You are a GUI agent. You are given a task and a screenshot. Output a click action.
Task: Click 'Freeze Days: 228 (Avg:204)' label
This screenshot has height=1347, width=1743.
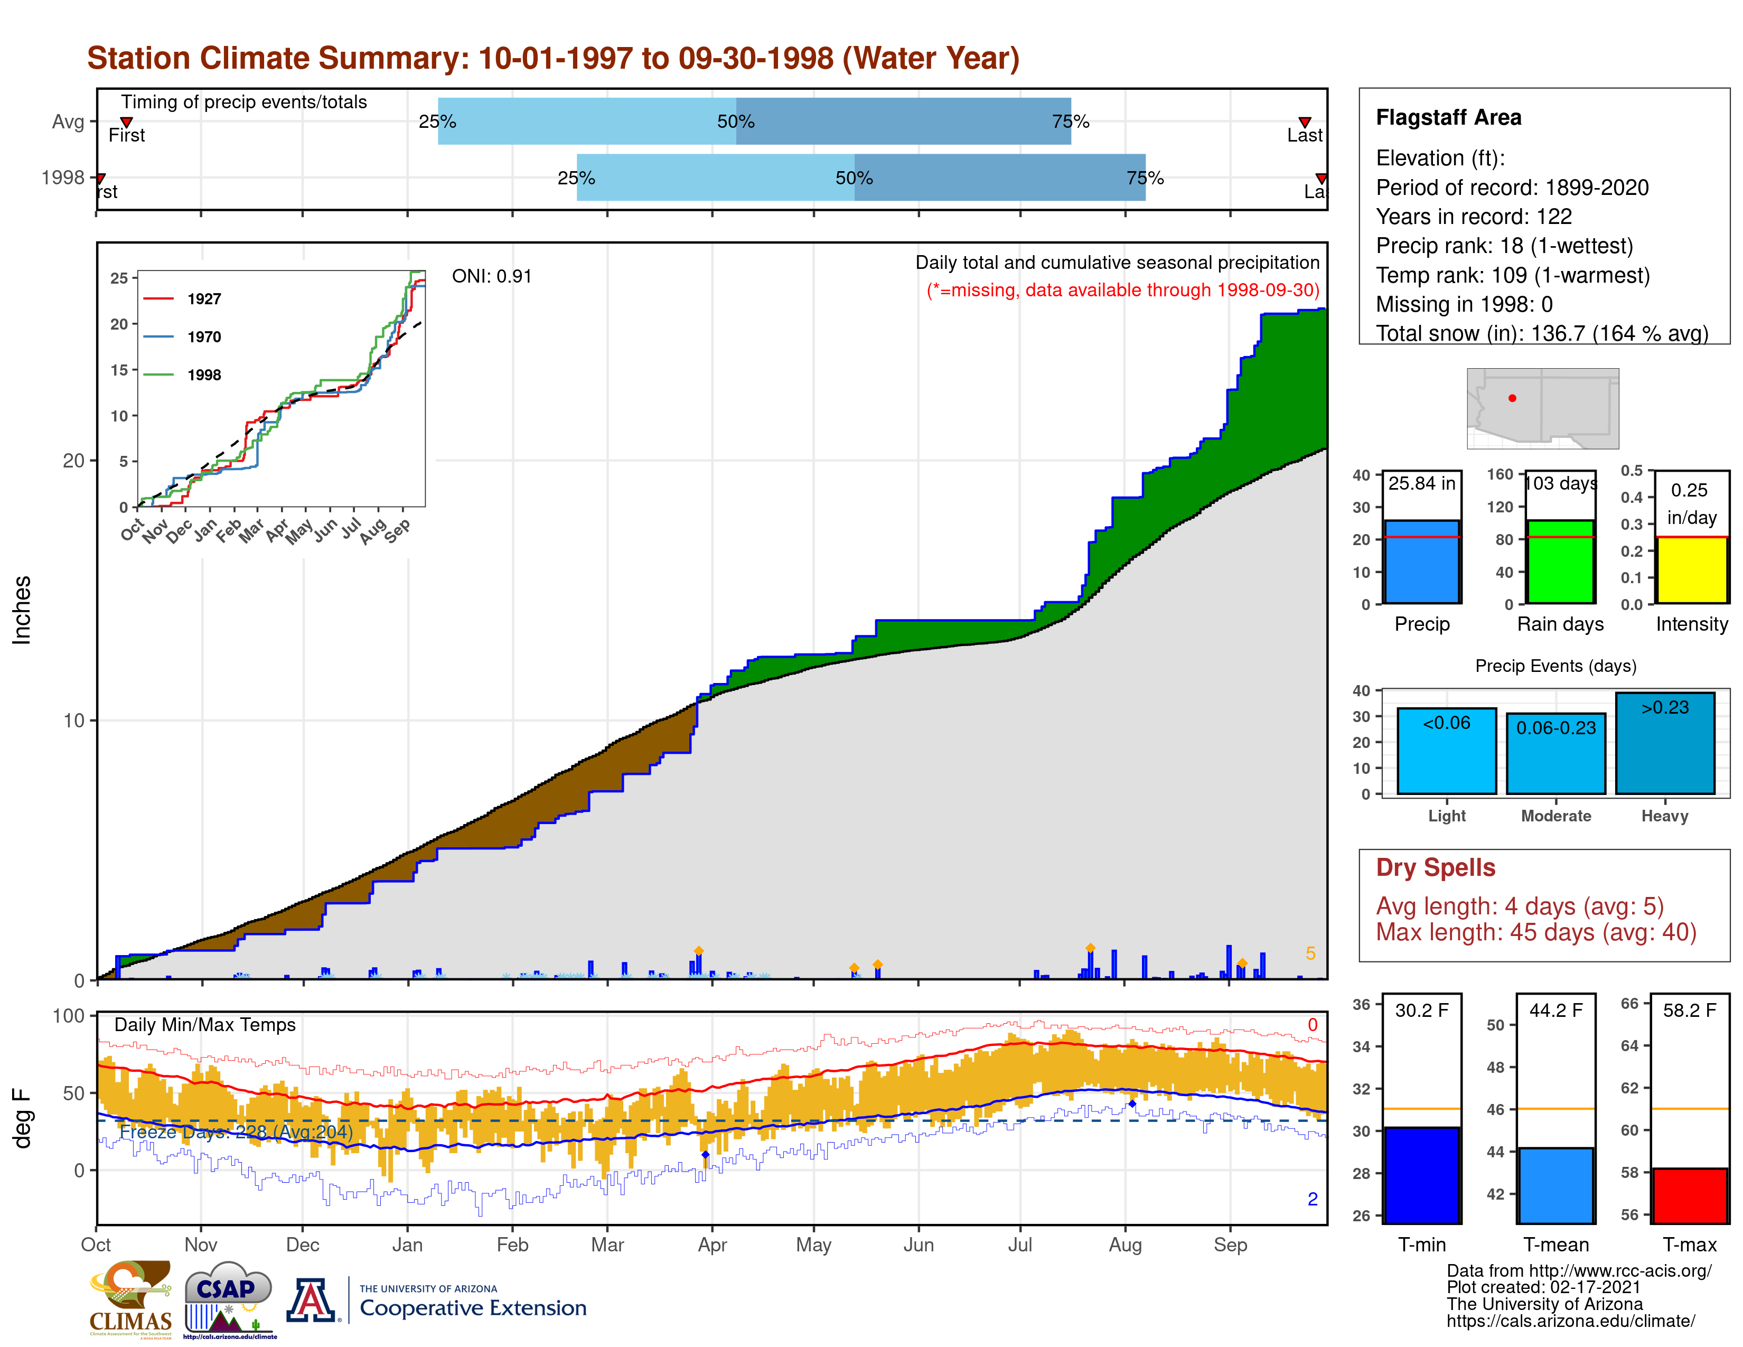[236, 1131]
